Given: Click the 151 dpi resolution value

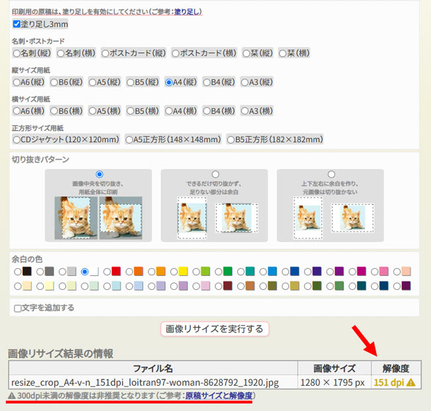Looking at the screenshot, I should (389, 383).
